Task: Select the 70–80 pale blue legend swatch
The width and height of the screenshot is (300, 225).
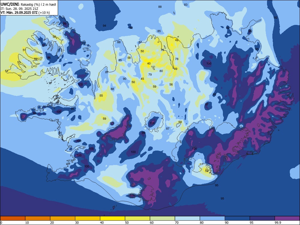Action: coord(187,218)
